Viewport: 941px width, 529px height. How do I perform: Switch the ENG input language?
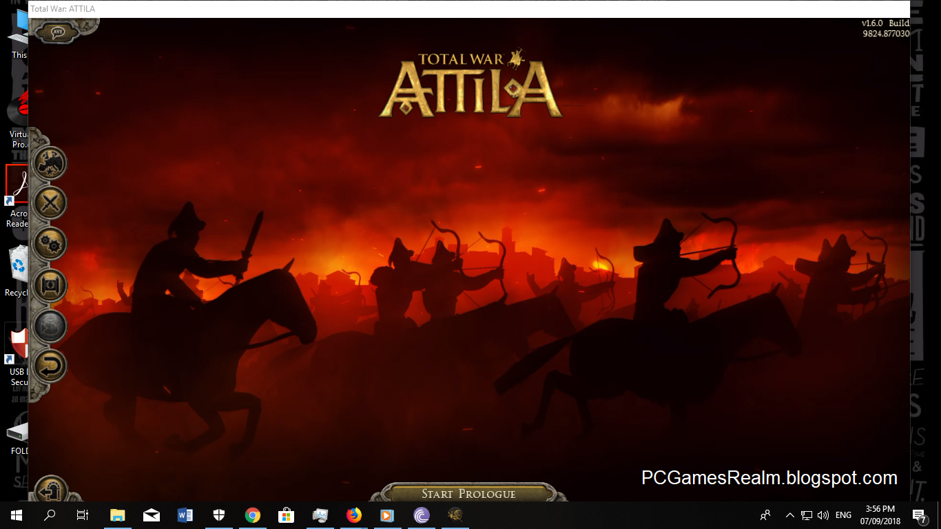843,515
